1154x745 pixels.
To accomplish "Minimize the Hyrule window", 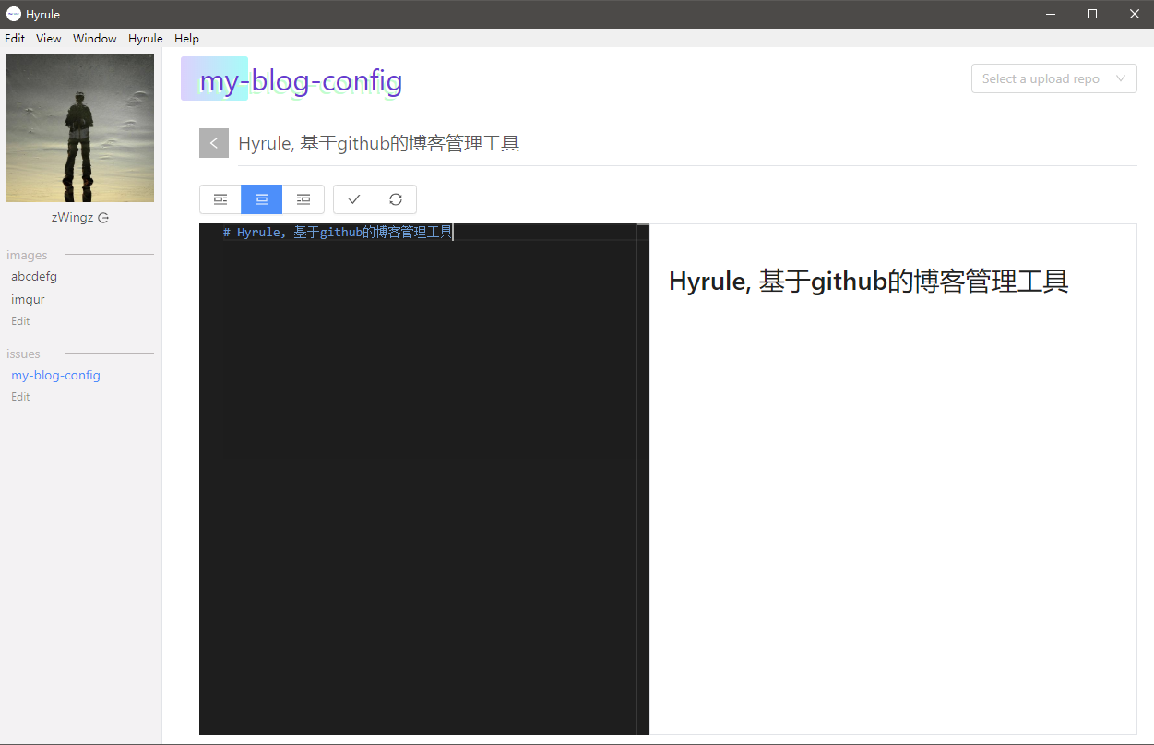I will 1051,14.
